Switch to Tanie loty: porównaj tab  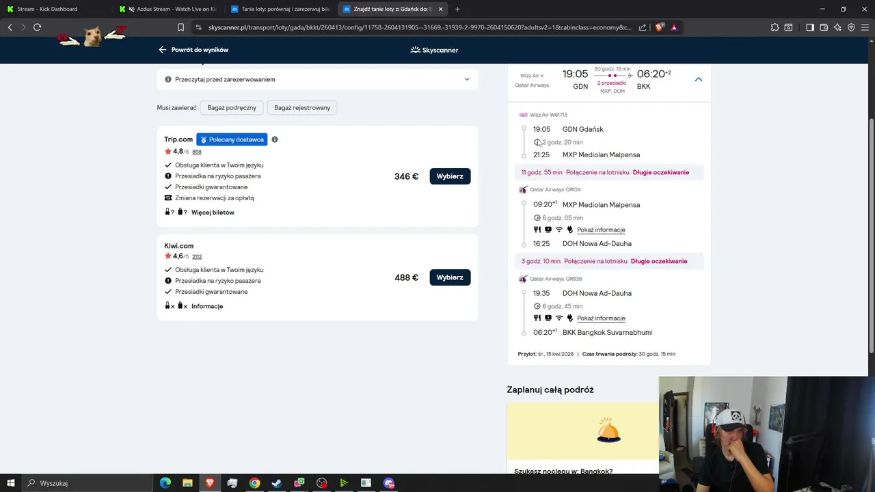coord(280,9)
